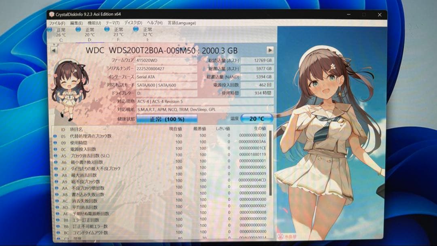Click status dot of attribute 05 row

55,136
